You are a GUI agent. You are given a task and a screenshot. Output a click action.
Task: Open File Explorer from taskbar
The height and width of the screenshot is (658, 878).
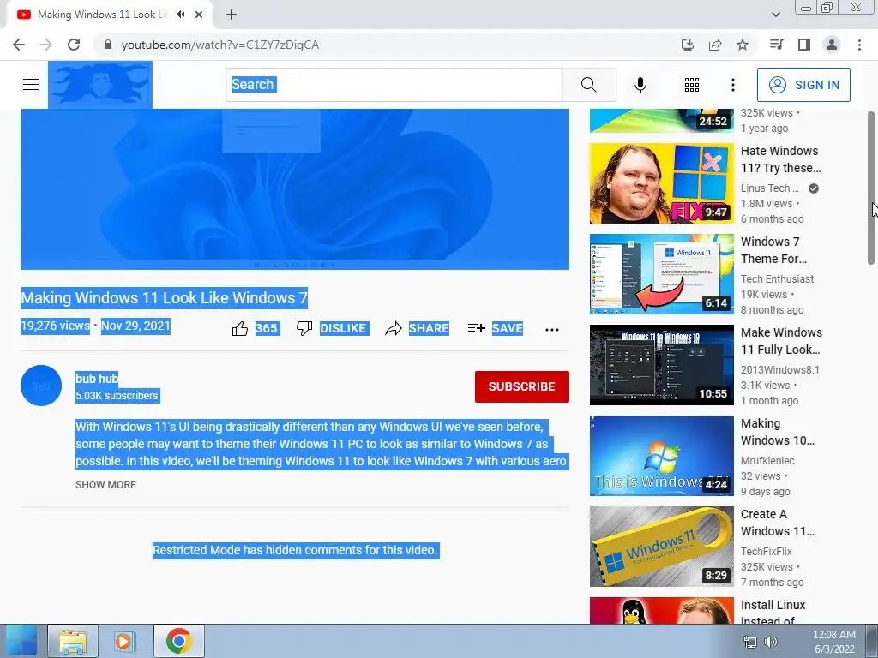(x=73, y=641)
